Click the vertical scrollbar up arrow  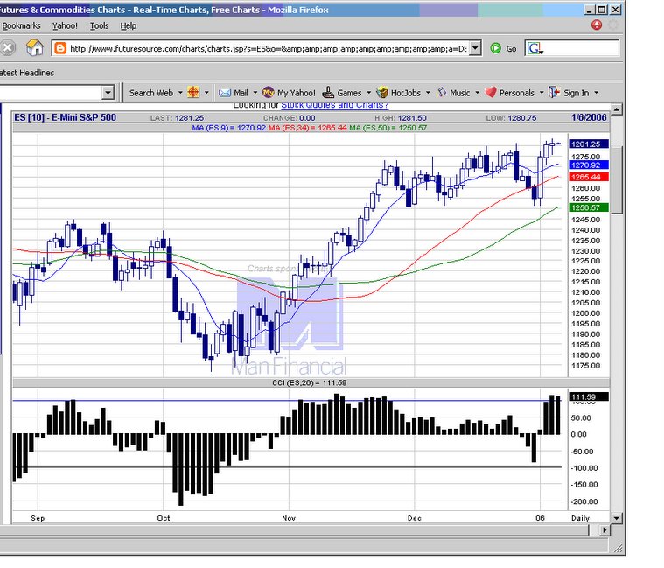(x=617, y=109)
